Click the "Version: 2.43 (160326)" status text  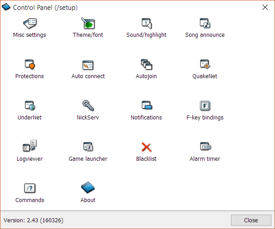point(34,220)
